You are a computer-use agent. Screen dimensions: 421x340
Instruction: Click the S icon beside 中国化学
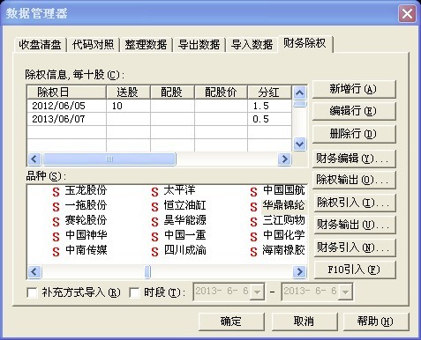pos(253,237)
